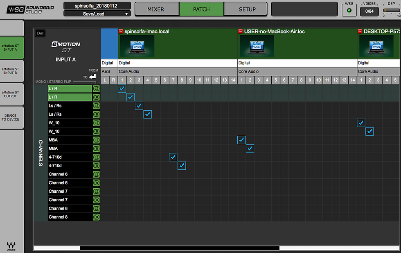The width and height of the screenshot is (401, 253).
Task: Click DESKTOP-P57 DAW laptop icon
Action: point(376,46)
